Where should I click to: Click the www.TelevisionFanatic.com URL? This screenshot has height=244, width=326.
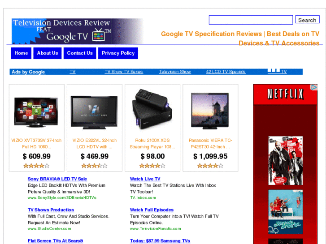tap(156, 229)
